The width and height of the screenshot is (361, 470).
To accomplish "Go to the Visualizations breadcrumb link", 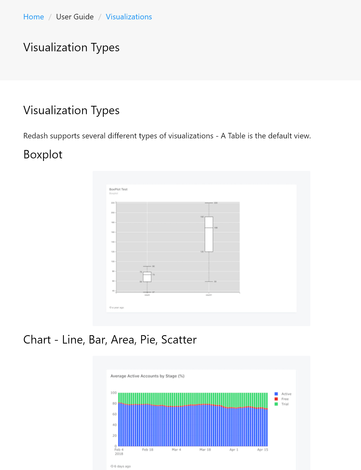I will pyautogui.click(x=129, y=17).
